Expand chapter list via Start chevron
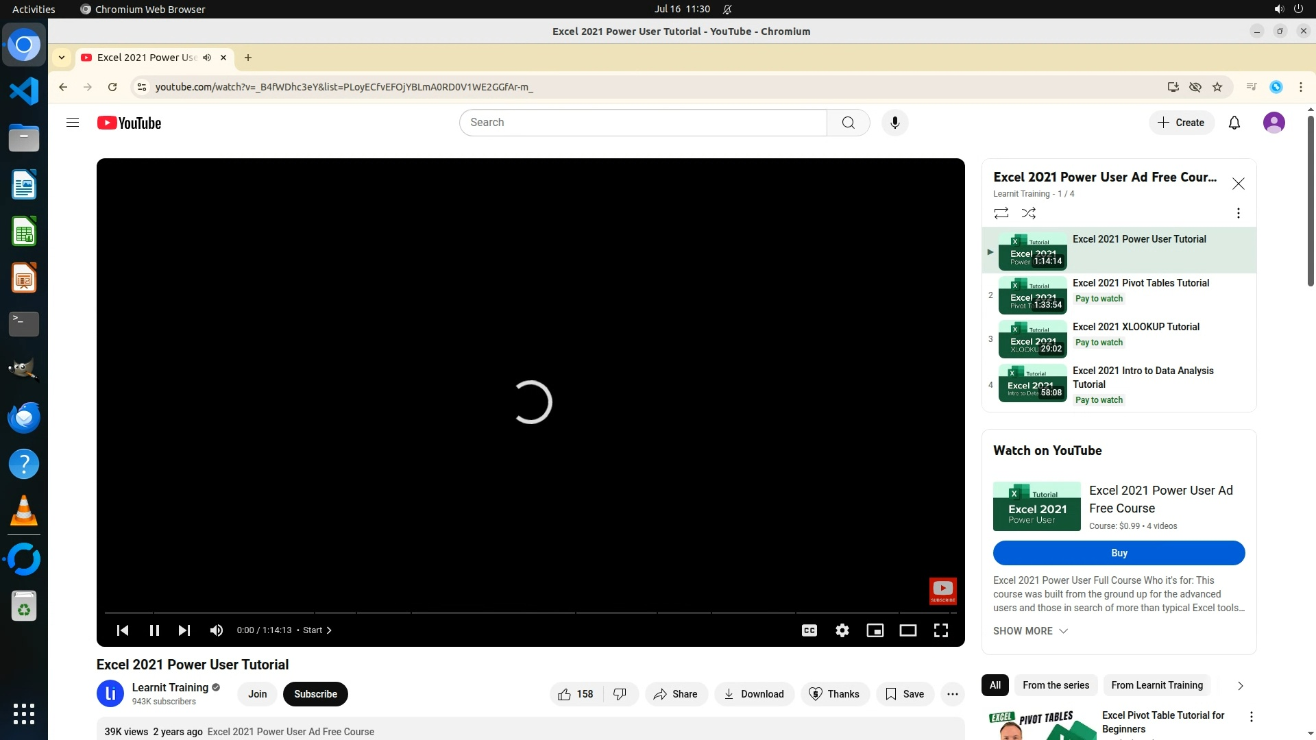 pos(318,630)
